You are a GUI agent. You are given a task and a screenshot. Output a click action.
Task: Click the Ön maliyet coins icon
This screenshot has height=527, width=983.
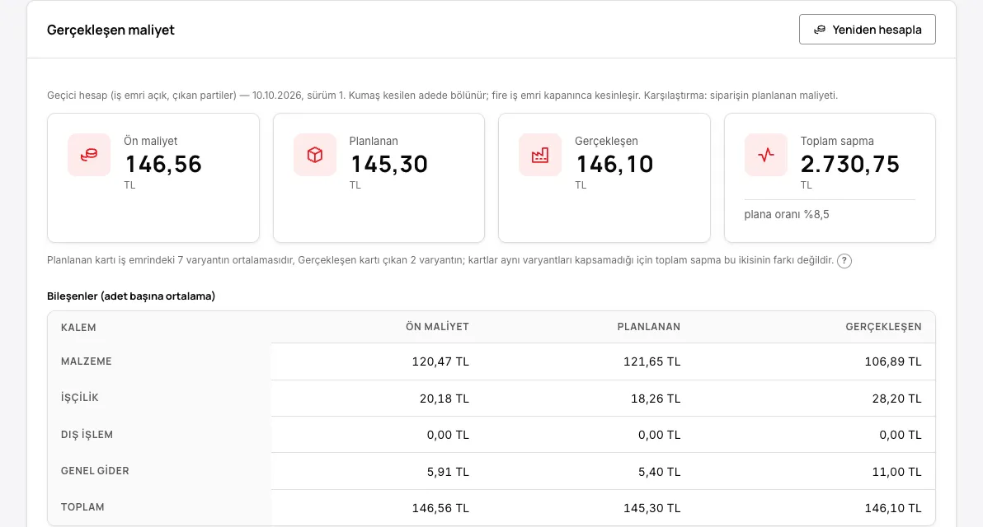(89, 155)
